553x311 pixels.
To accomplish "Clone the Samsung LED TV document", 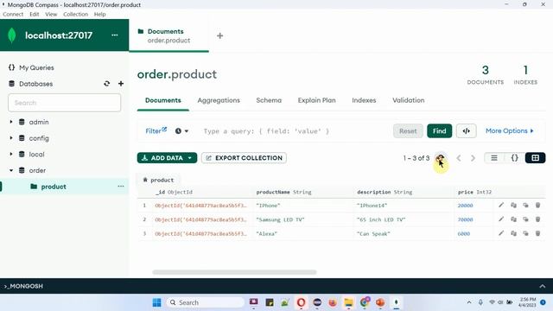I will (526, 219).
